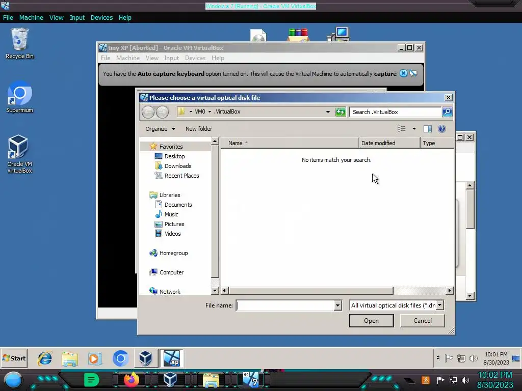Change view with the view mode icon
This screenshot has width=522, height=391.
pos(402,129)
